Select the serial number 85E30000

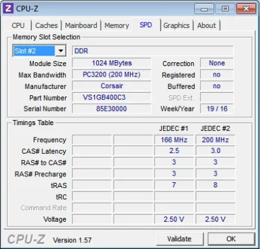coord(112,108)
